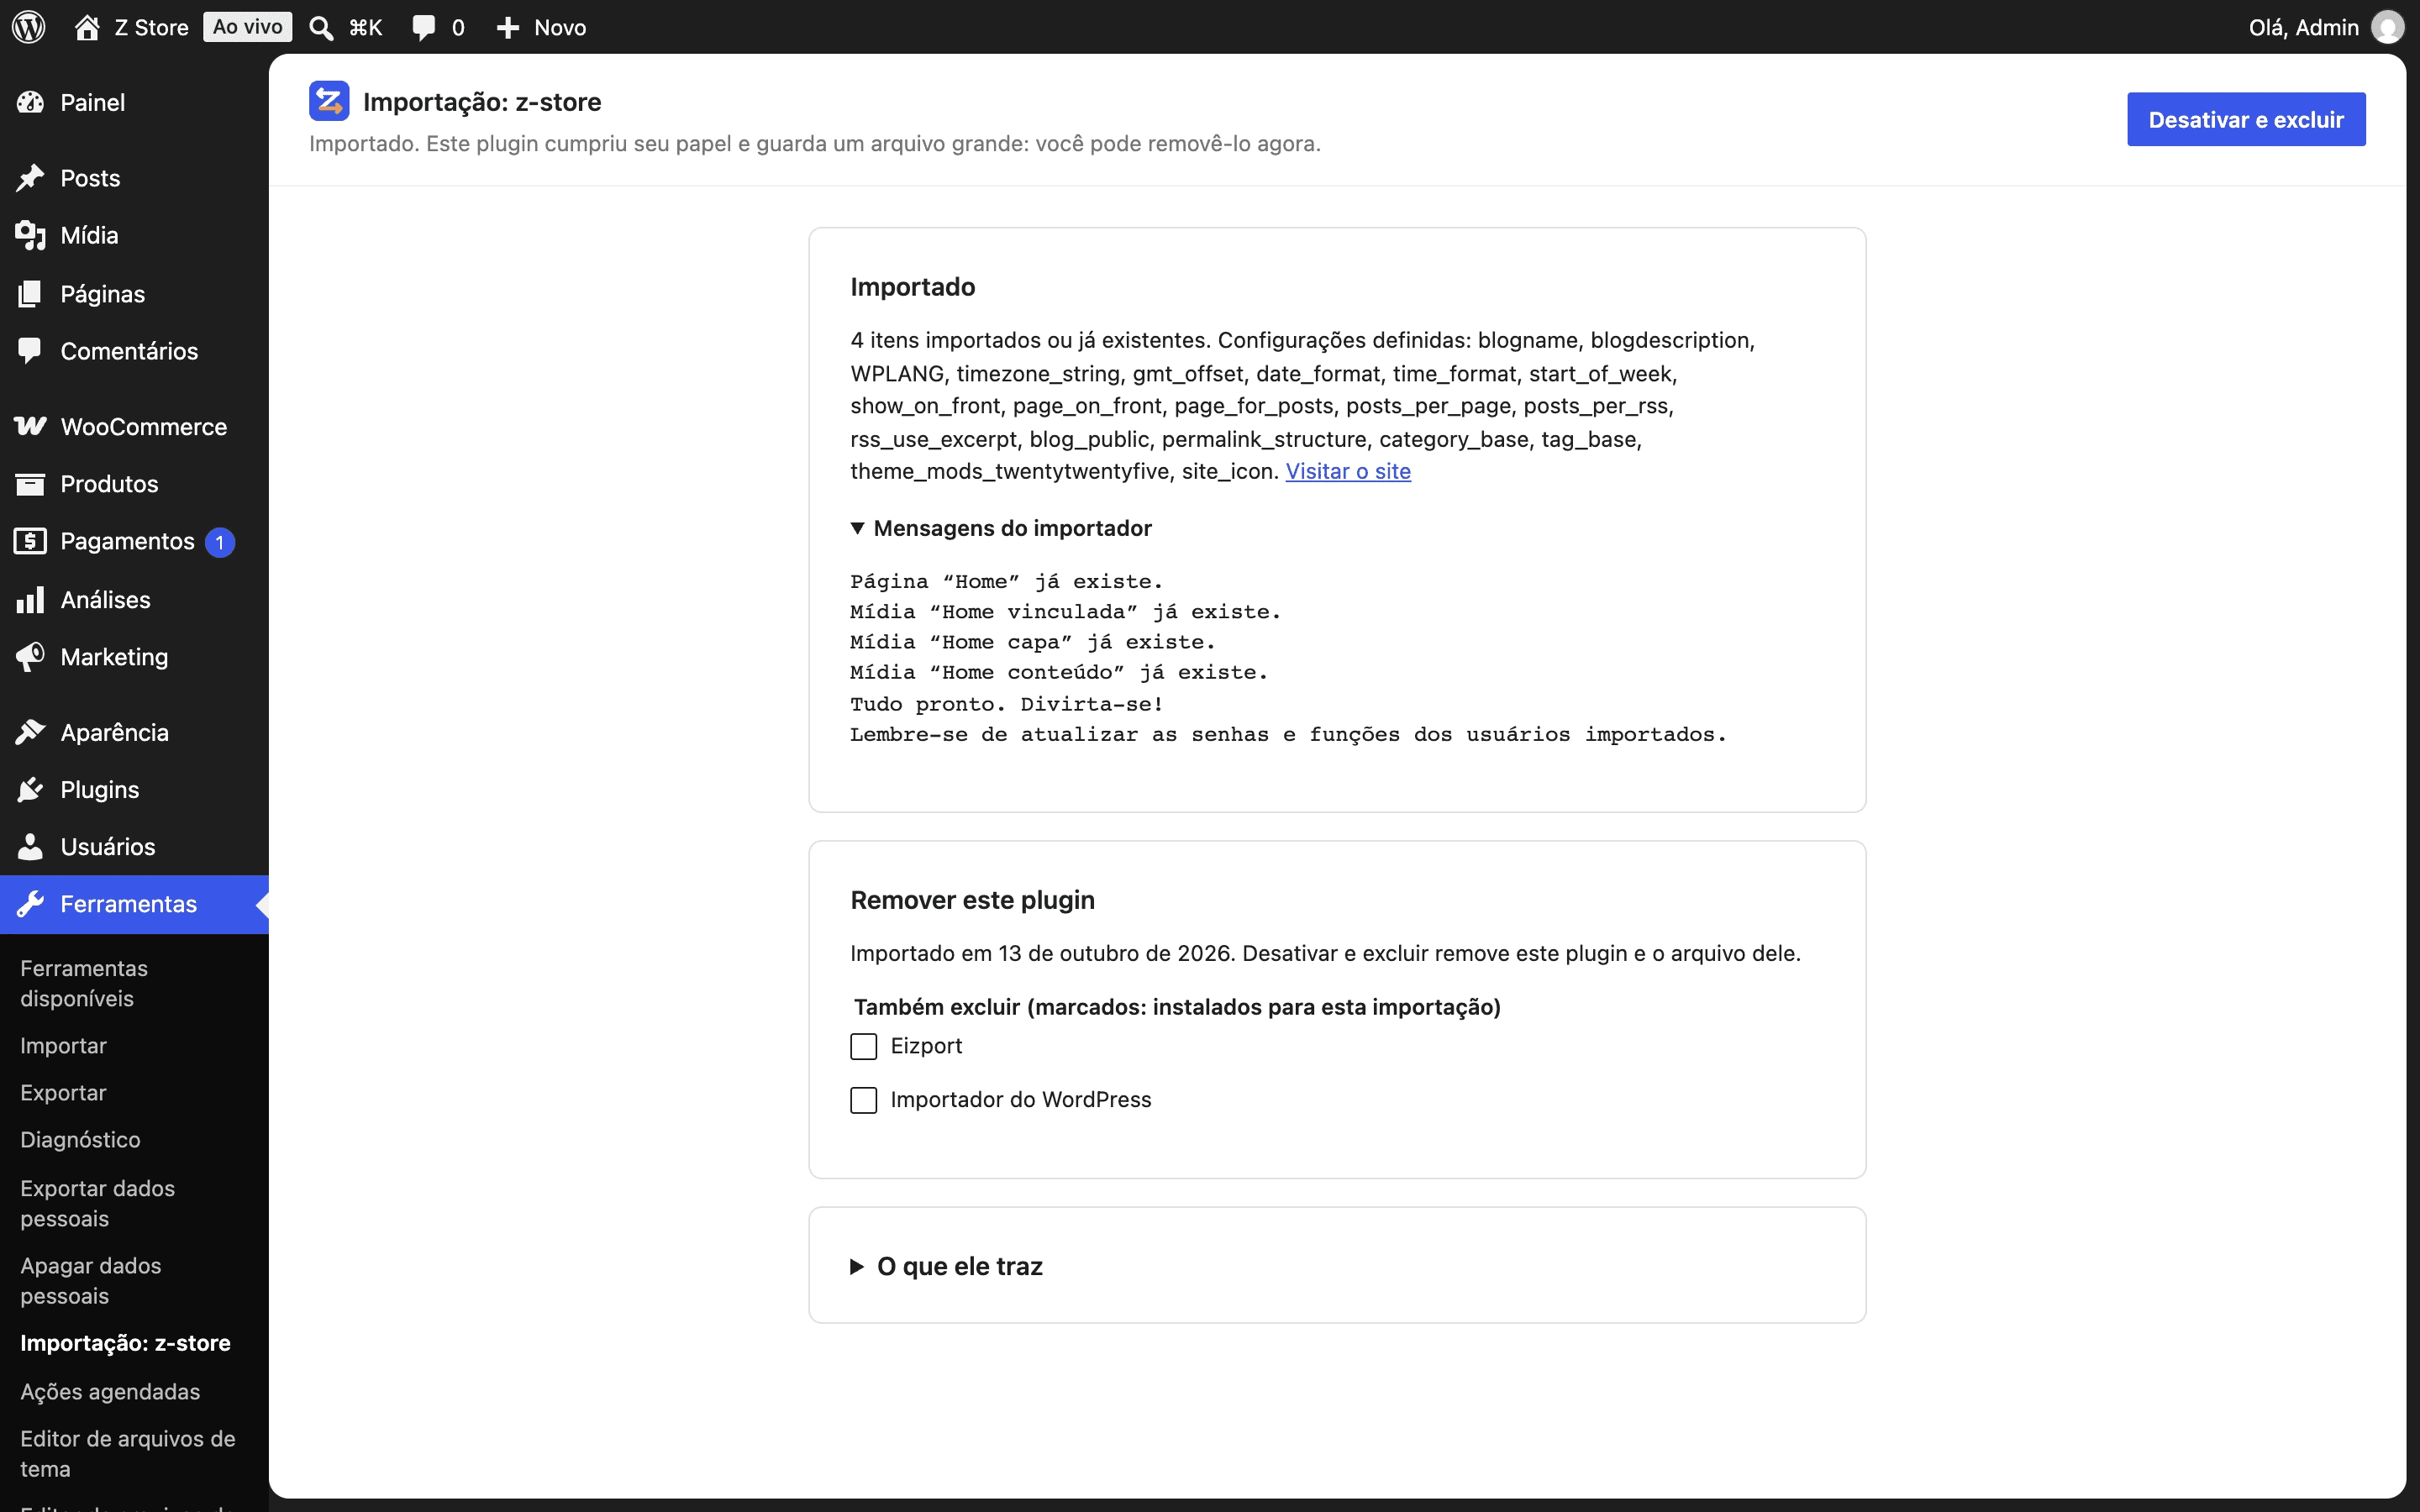2420x1512 pixels.
Task: Open Diagnóstico submenu item
Action: [x=80, y=1139]
